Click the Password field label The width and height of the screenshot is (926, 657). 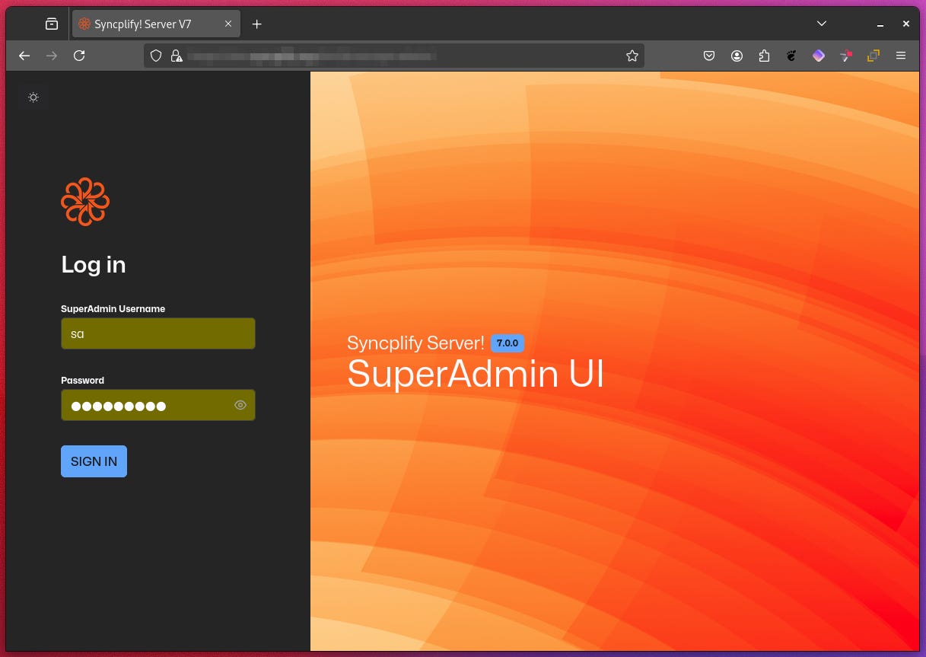pyautogui.click(x=82, y=380)
